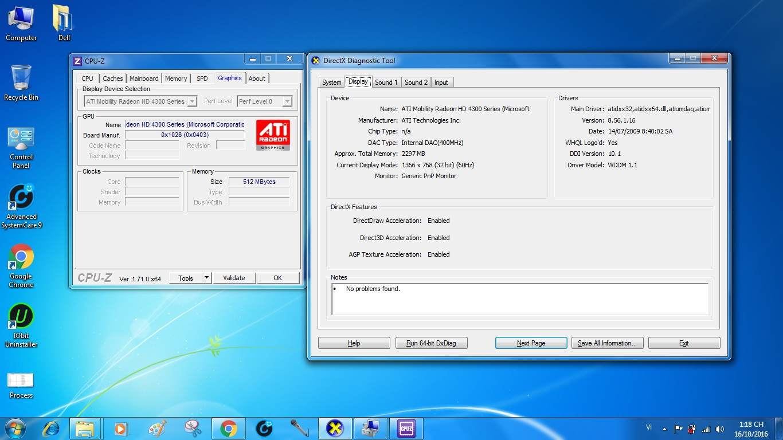Switch to the CPU tab in CPU-Z
This screenshot has height=440, width=783.
[x=87, y=78]
